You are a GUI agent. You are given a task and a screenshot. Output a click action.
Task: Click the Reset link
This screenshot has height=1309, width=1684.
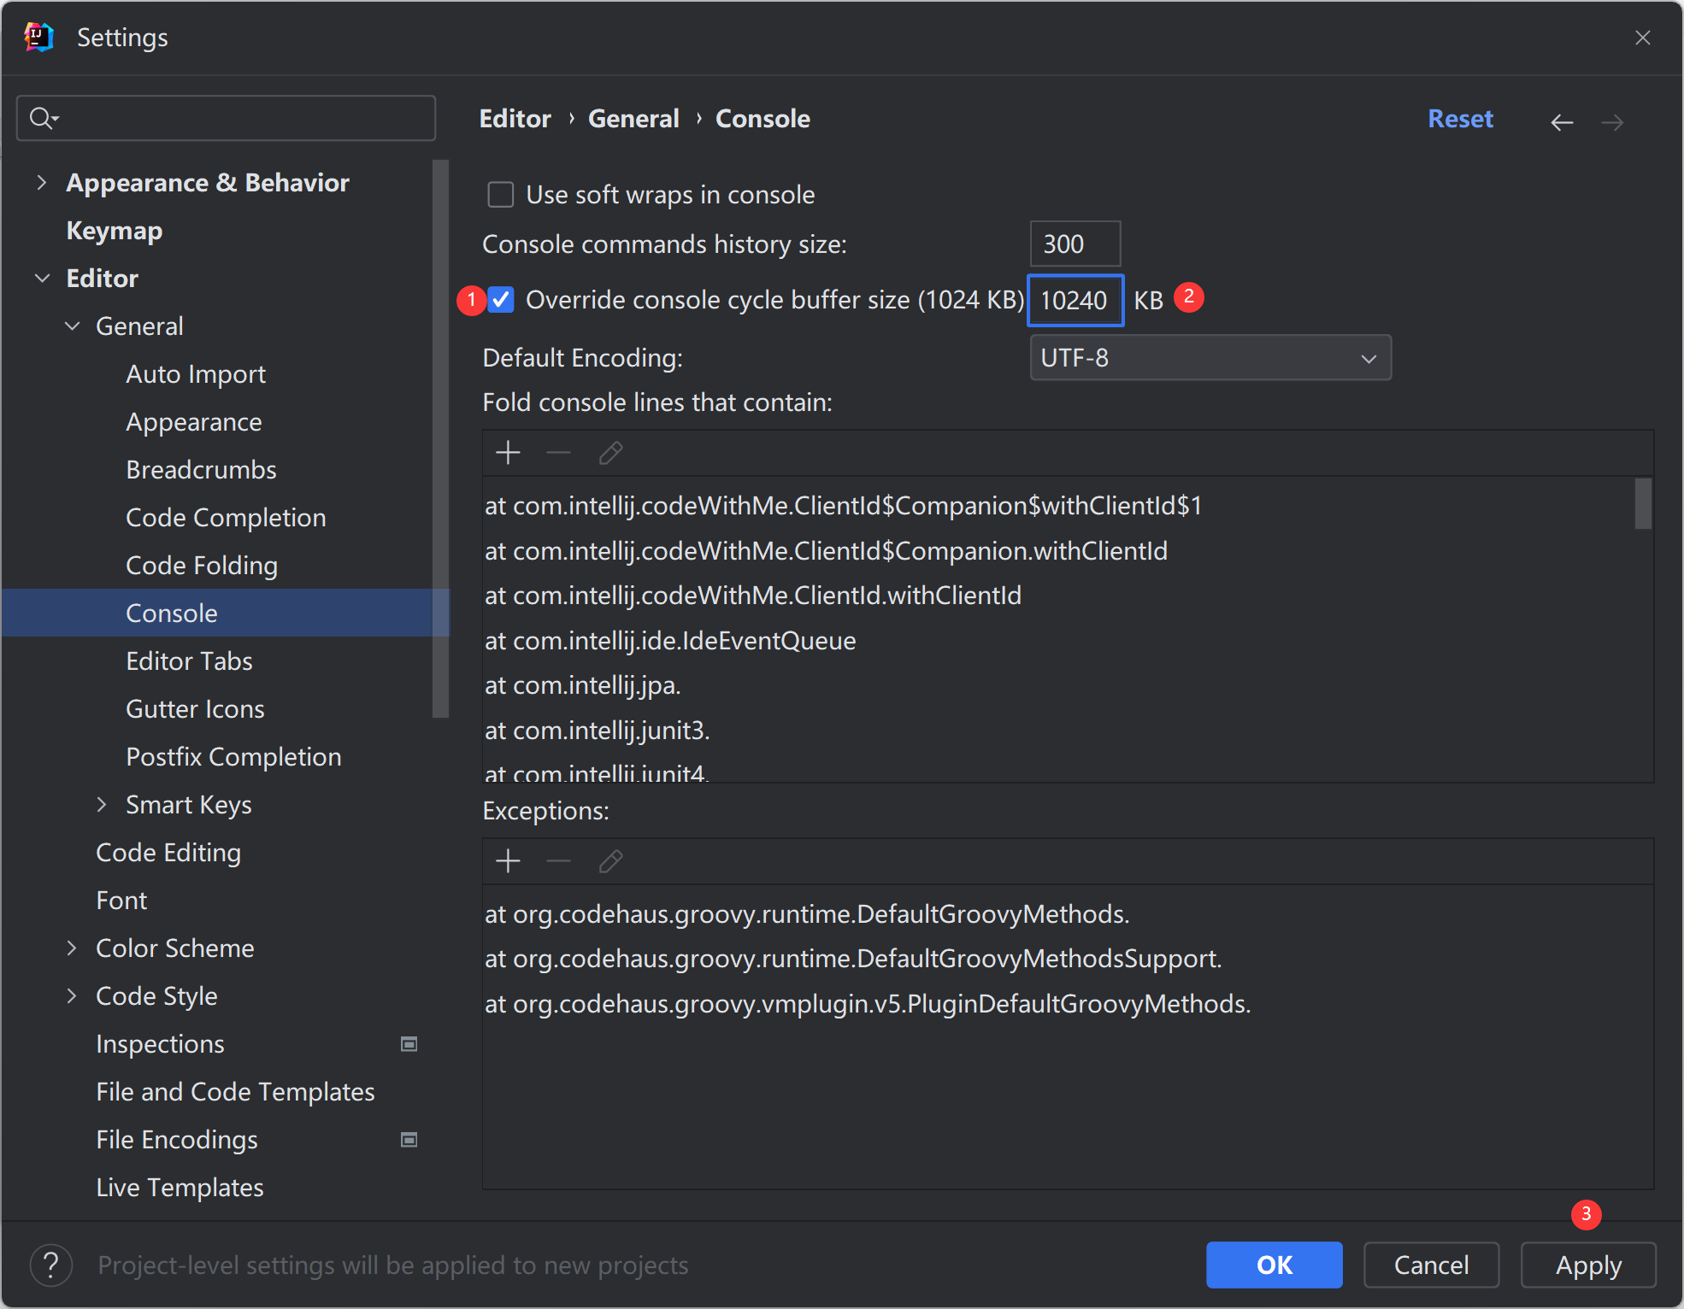1460,119
